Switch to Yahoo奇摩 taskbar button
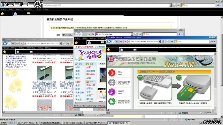Image resolution: width=223 pixels, height=125 pixels. (x=96, y=123)
